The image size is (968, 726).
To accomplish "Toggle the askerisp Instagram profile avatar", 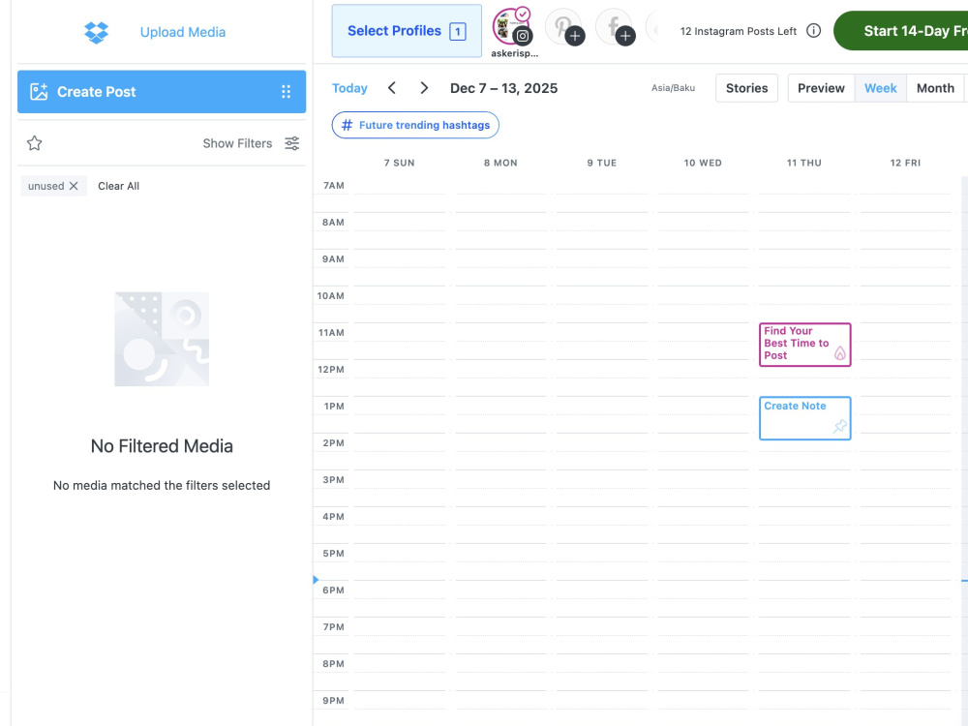I will (510, 26).
